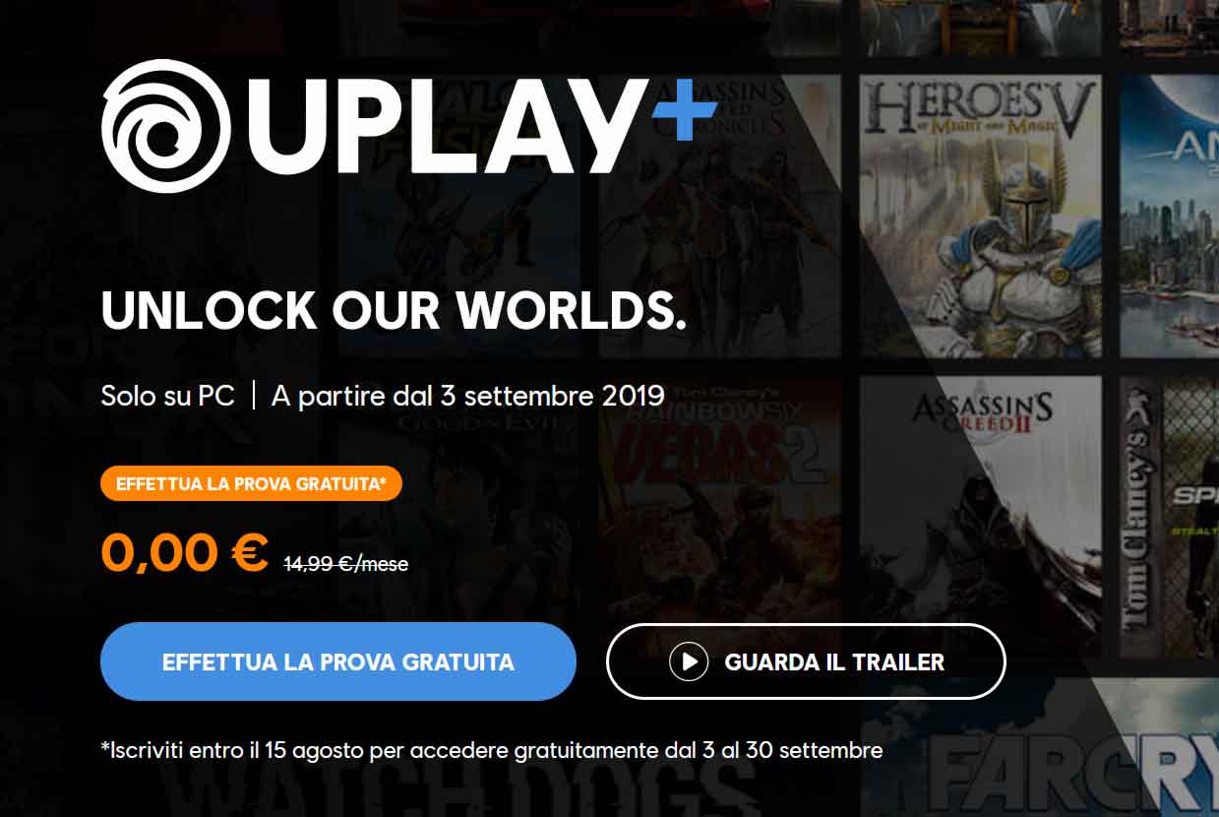
Task: Open the Guarda il Trailer button
Action: click(x=806, y=661)
